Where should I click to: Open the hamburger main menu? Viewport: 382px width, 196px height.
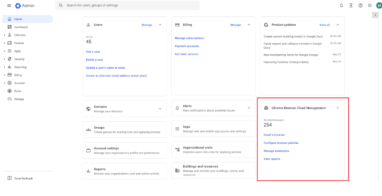(9, 6)
